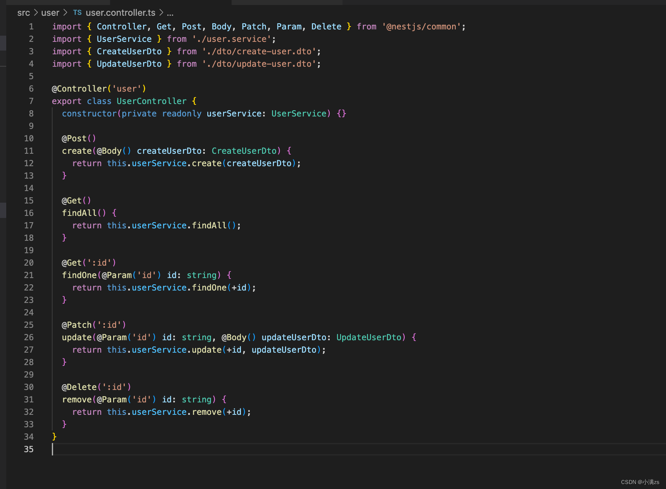Click the UpdateUserDto type on line 26

tap(369, 337)
